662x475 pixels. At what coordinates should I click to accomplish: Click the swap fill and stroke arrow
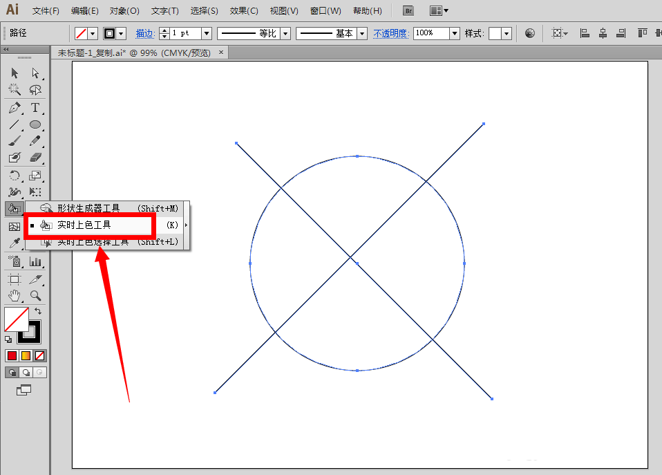point(38,311)
